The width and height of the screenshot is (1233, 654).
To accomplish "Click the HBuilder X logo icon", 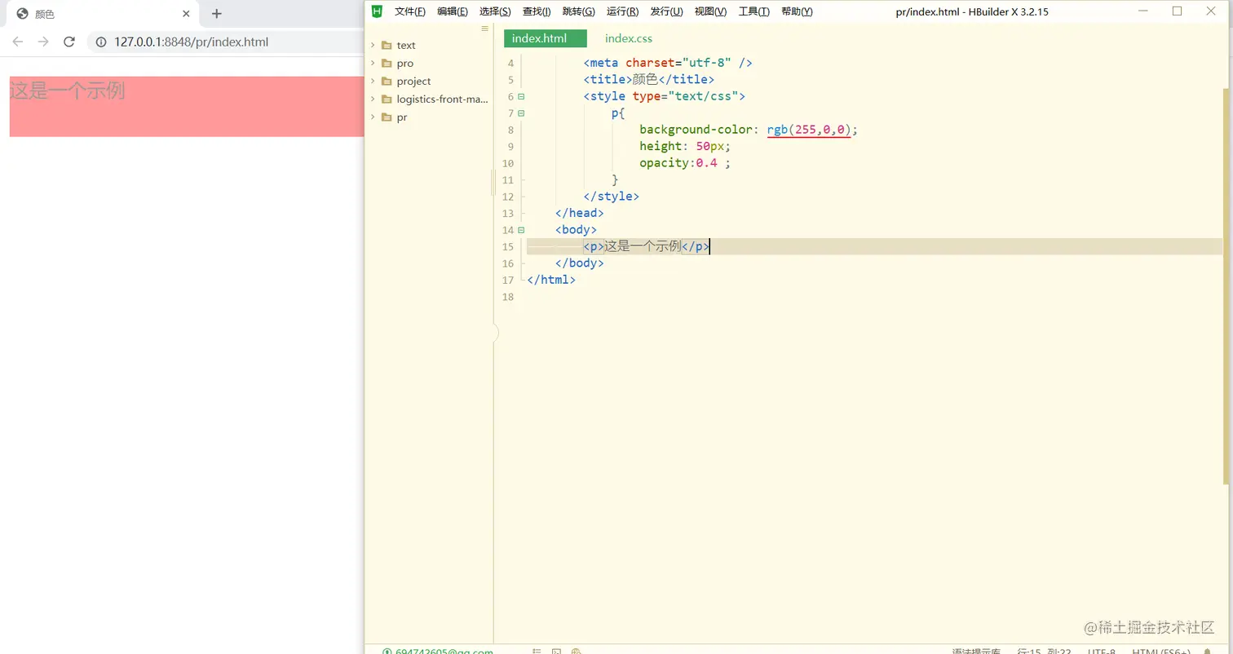I will click(x=377, y=11).
